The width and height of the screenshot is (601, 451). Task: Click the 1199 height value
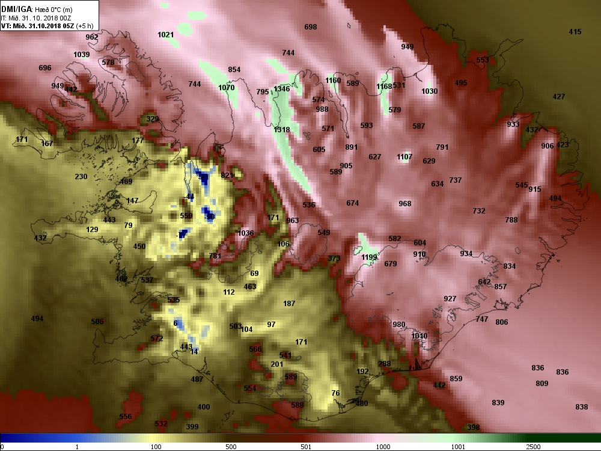click(369, 257)
